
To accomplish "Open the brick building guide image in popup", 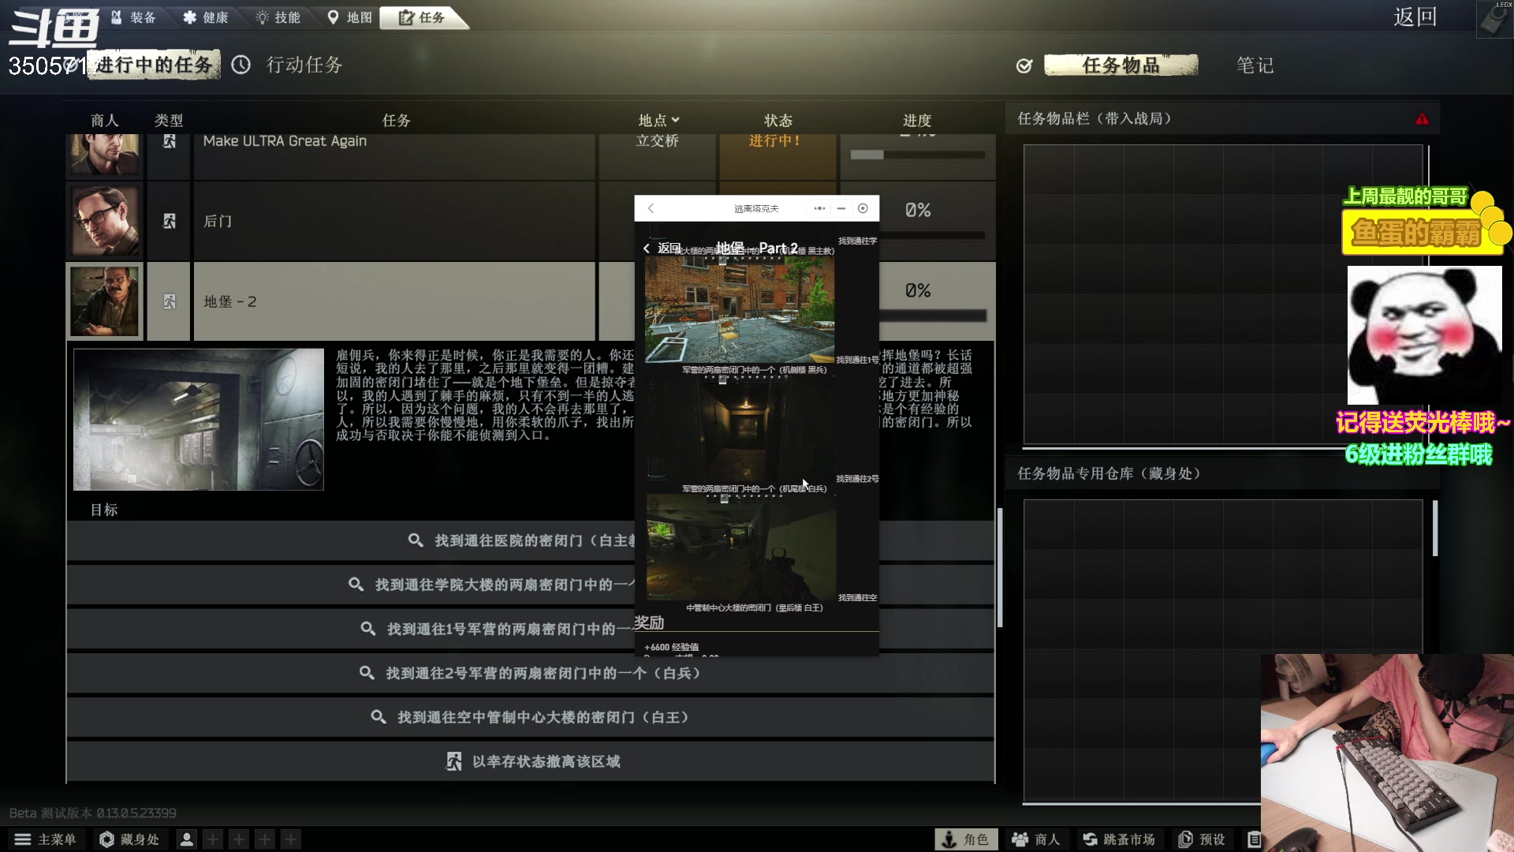I will 740,309.
